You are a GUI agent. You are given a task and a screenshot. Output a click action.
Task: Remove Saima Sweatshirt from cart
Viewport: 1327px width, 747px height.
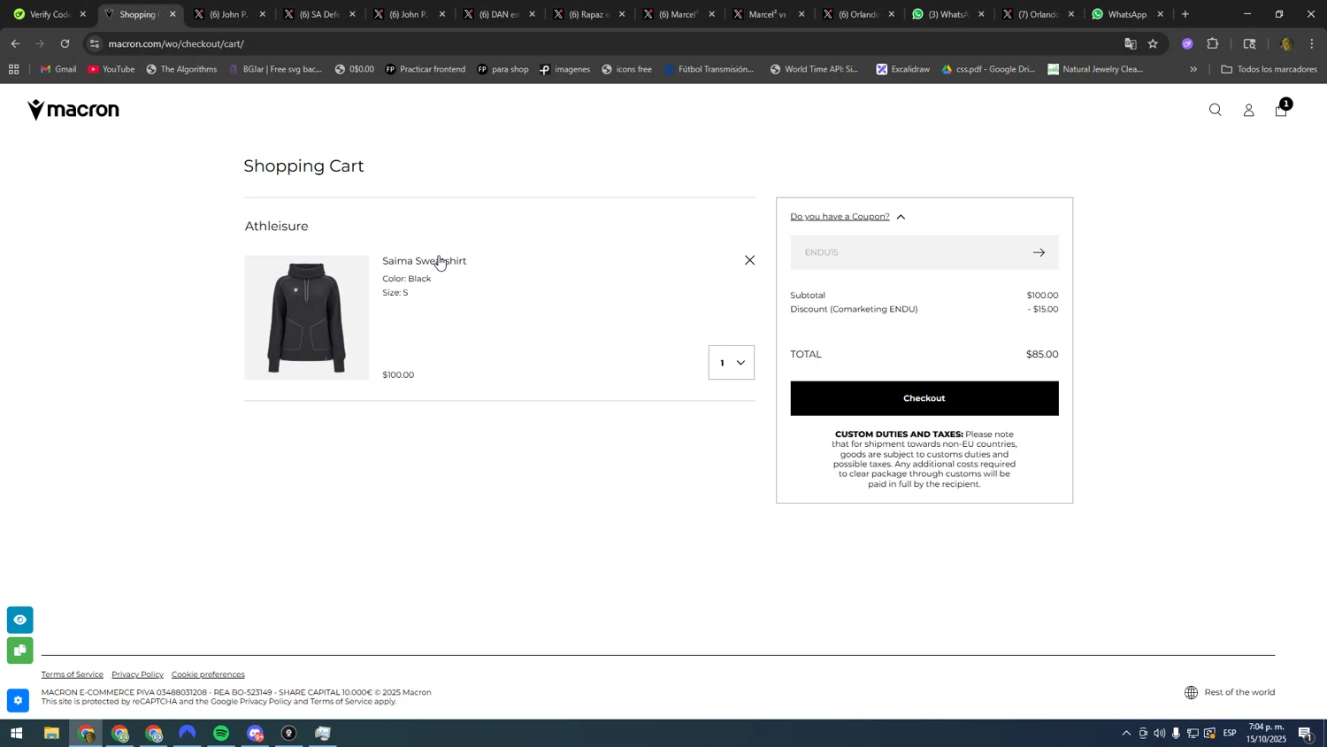(x=749, y=260)
